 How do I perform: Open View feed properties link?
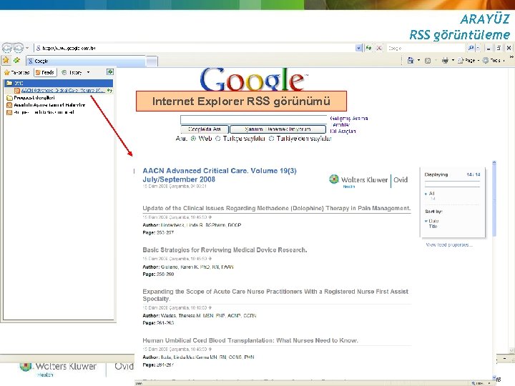coord(449,244)
